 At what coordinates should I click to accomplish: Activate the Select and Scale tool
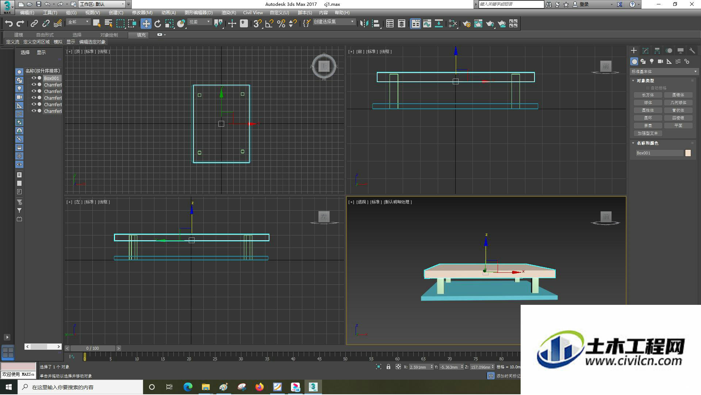coord(169,24)
